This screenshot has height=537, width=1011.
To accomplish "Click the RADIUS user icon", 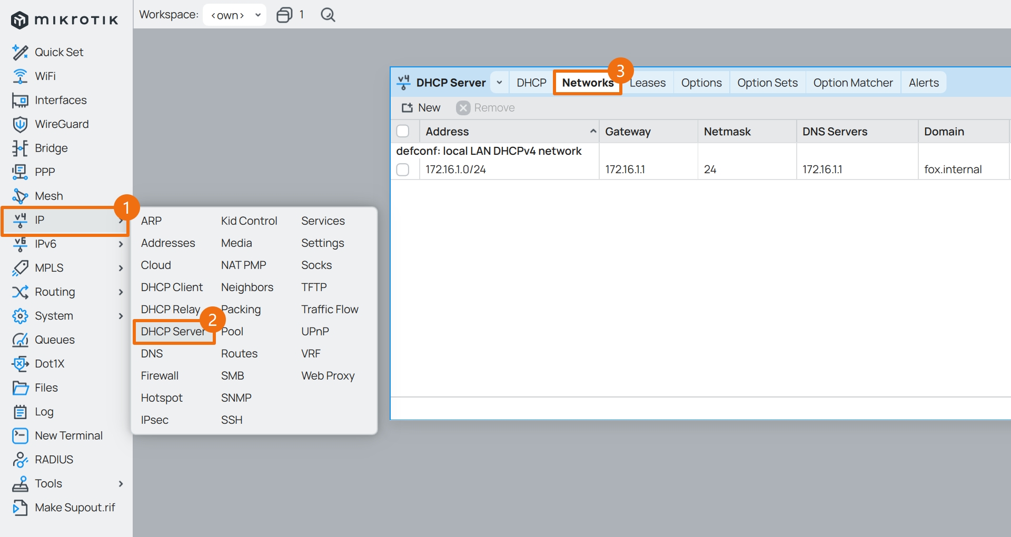I will tap(20, 460).
